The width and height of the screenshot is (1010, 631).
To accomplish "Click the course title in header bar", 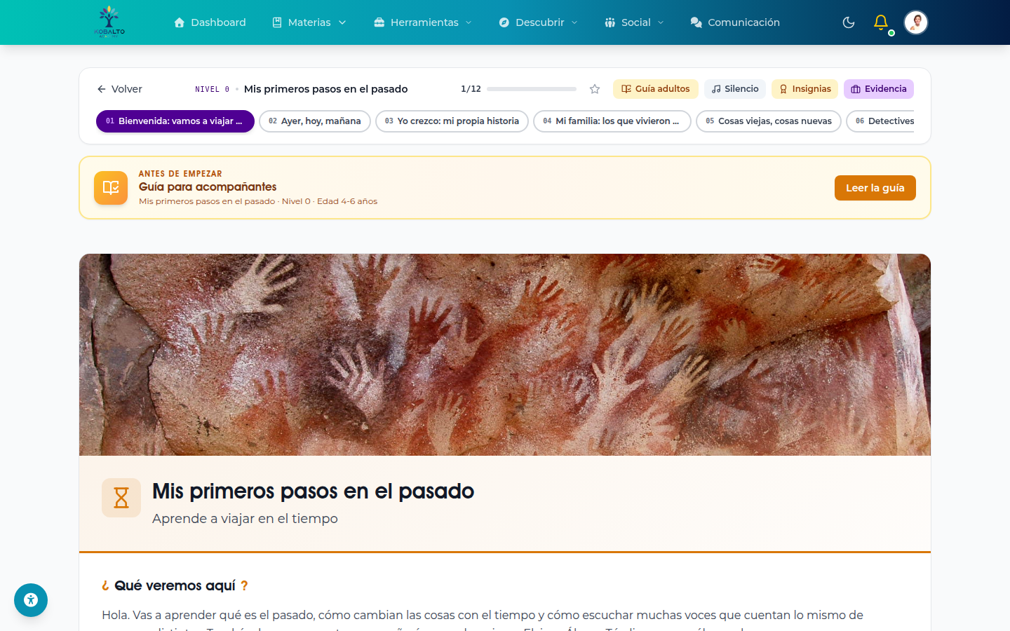I will pyautogui.click(x=326, y=89).
